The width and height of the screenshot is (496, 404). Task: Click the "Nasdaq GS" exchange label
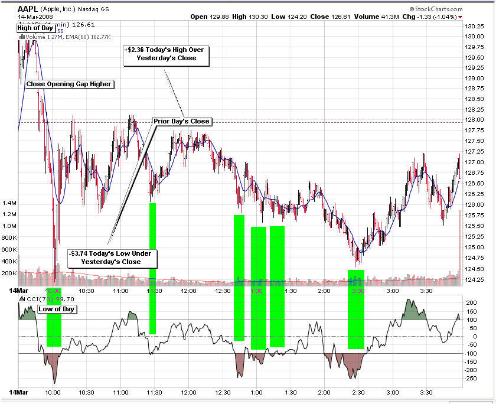pos(93,9)
